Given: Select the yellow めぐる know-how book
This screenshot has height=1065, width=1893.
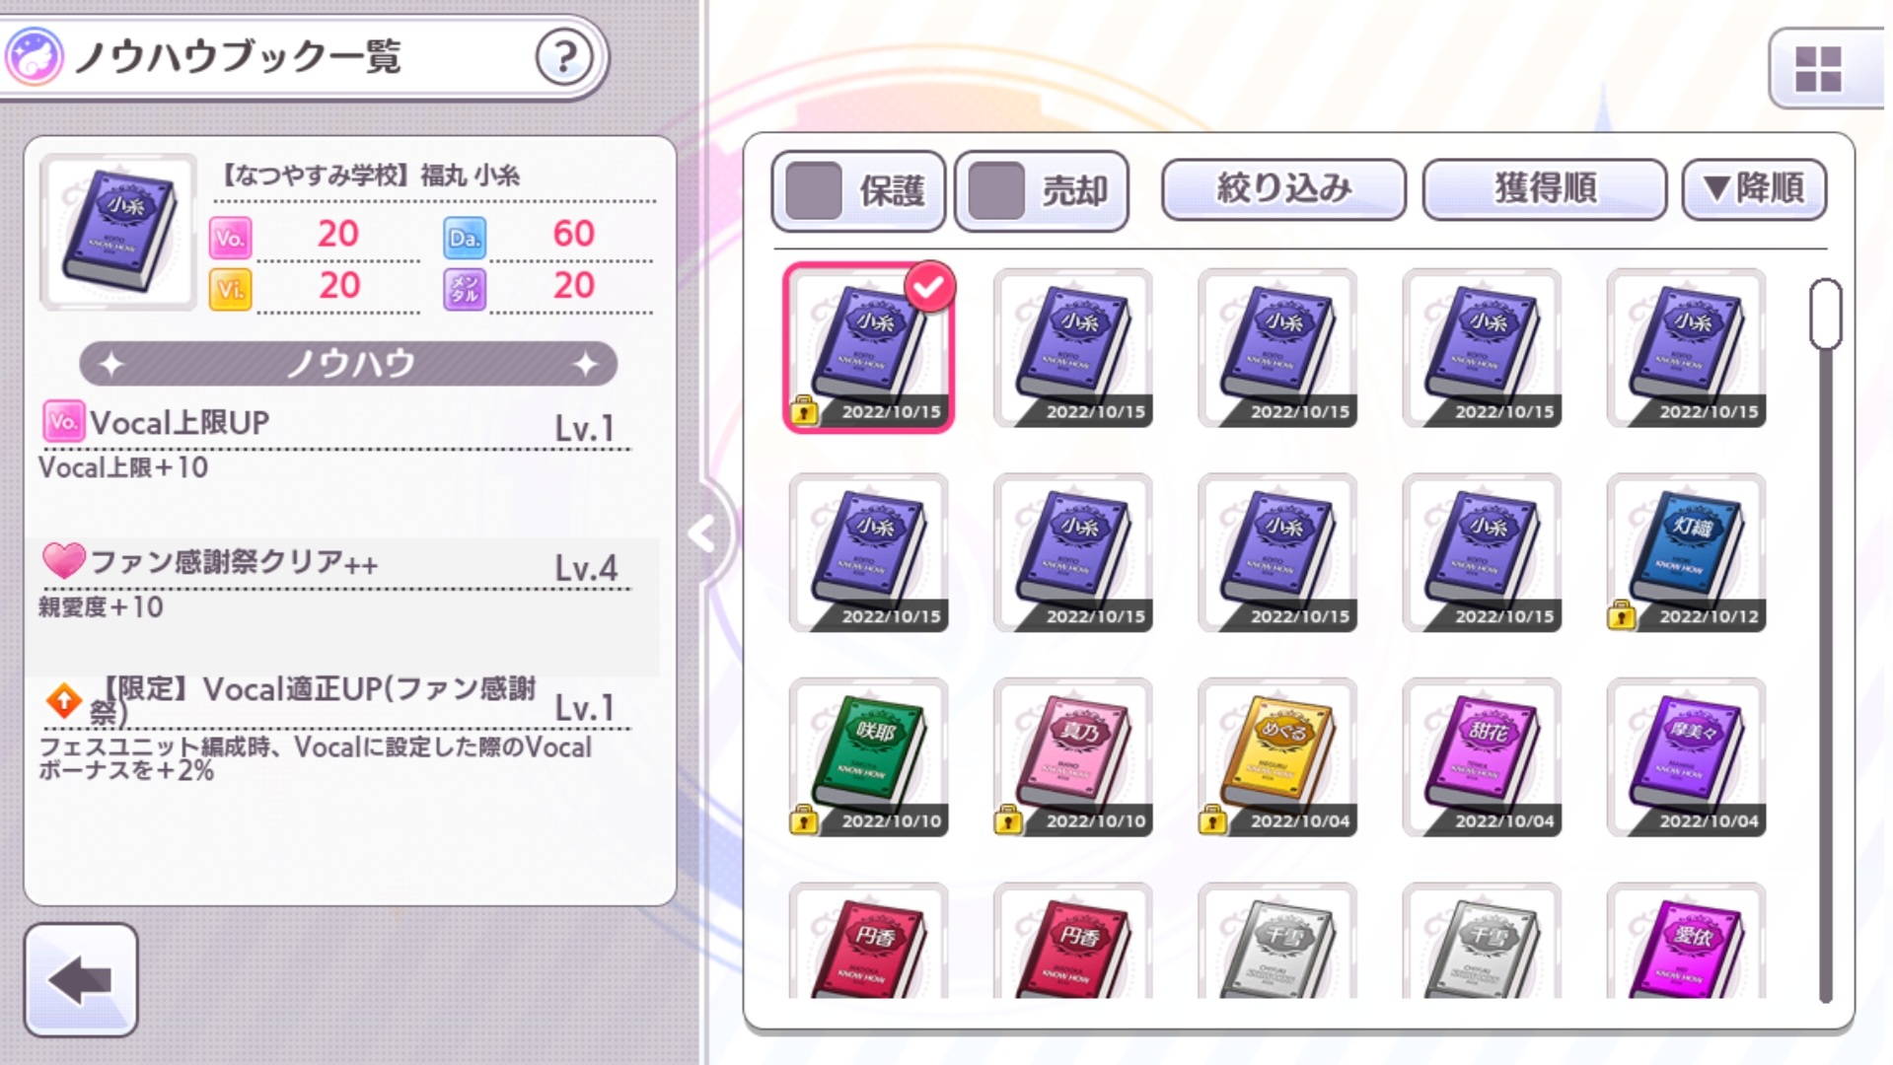Looking at the screenshot, I should [x=1277, y=757].
